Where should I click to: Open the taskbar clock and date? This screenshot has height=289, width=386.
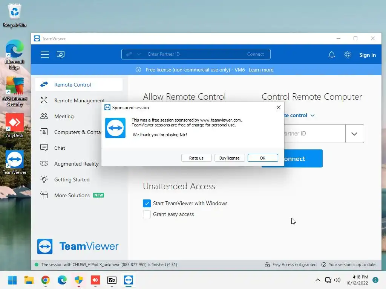pyautogui.click(x=357, y=280)
